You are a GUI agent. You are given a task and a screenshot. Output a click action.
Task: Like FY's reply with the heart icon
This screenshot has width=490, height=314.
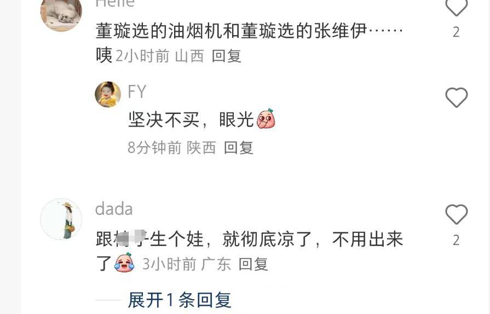(x=456, y=98)
